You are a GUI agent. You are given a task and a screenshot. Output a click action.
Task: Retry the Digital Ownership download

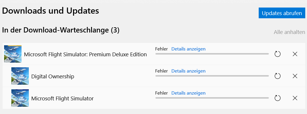pos(277,76)
